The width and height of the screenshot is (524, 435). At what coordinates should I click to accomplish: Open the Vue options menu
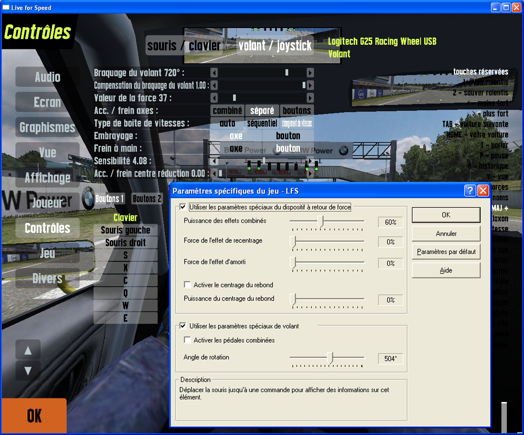(x=47, y=152)
